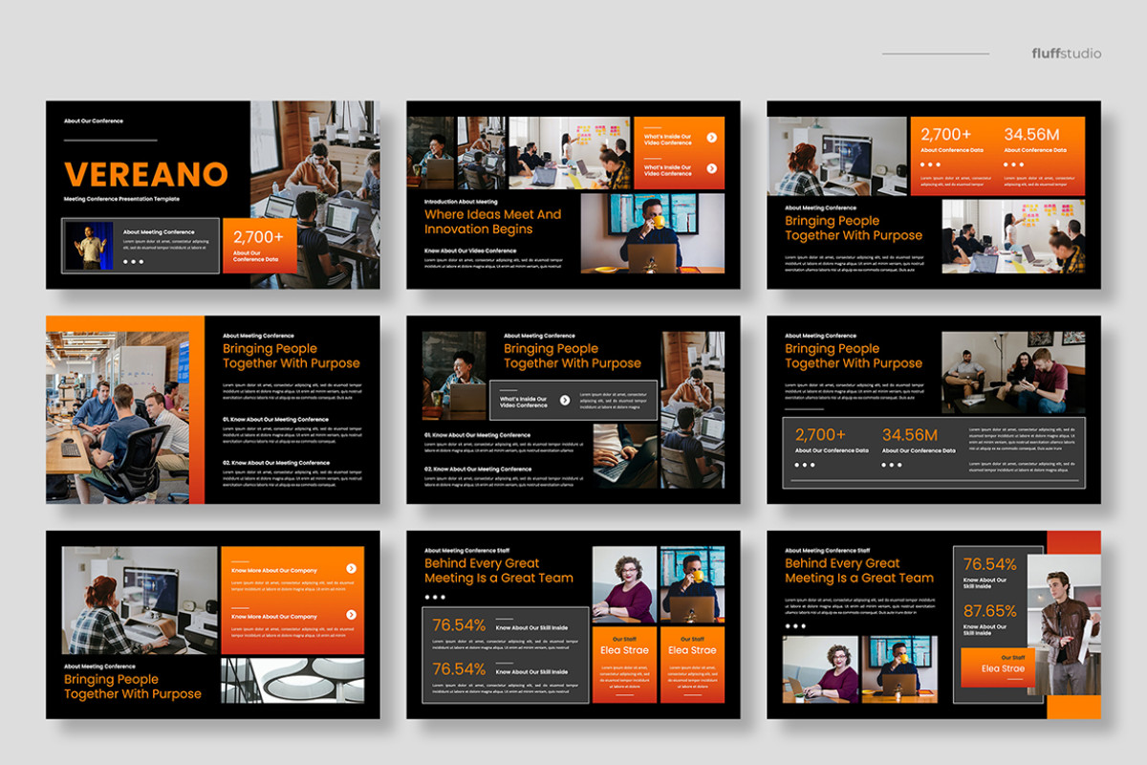The image size is (1147, 765).
Task: Click the lower 'Know More About Our Company' arrow
Action: [351, 615]
